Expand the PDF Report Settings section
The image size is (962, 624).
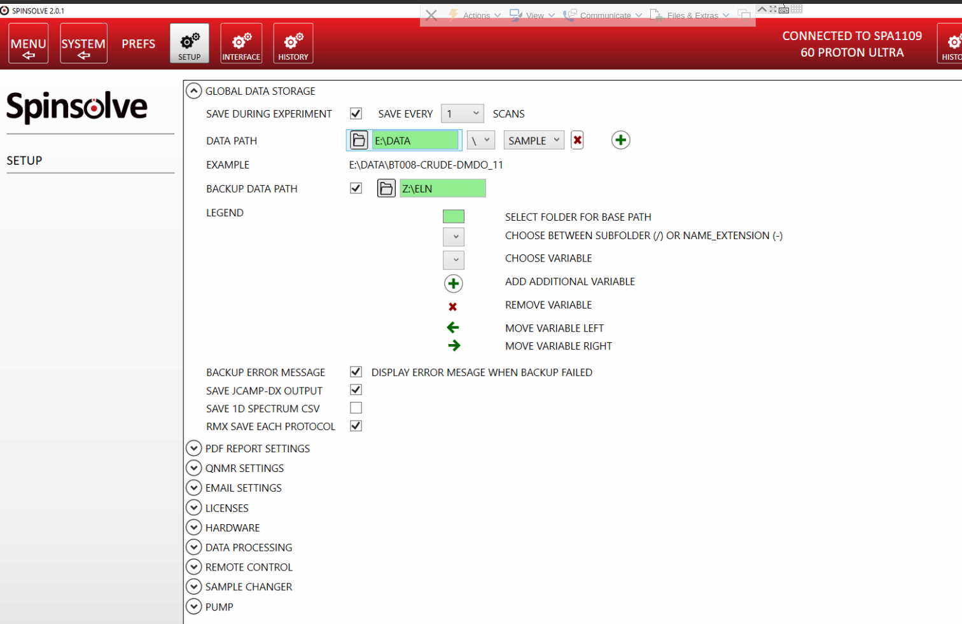pos(194,448)
